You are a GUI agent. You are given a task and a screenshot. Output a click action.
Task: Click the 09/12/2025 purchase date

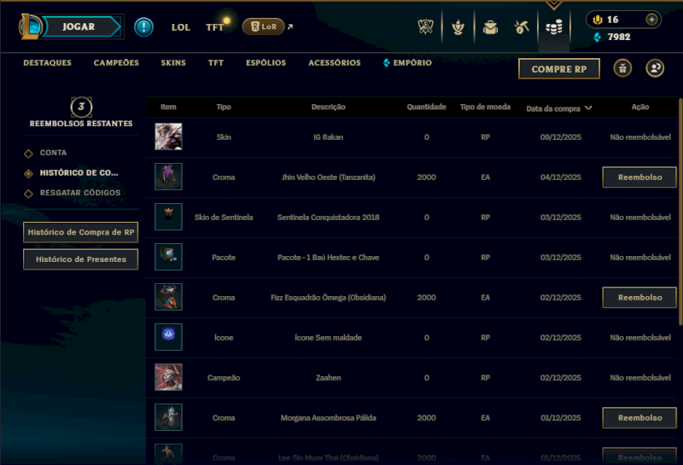561,137
